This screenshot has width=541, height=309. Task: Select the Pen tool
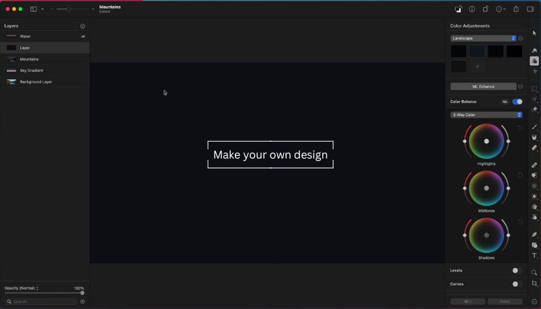[535, 234]
